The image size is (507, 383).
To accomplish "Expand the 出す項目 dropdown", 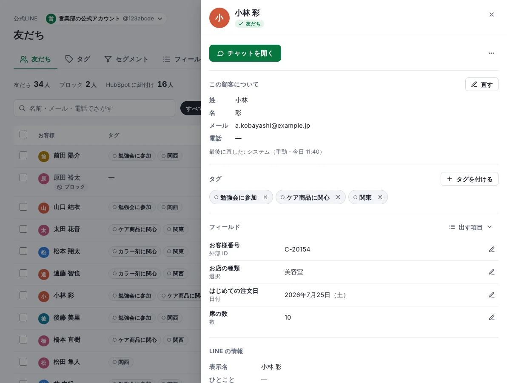I will (x=470, y=227).
